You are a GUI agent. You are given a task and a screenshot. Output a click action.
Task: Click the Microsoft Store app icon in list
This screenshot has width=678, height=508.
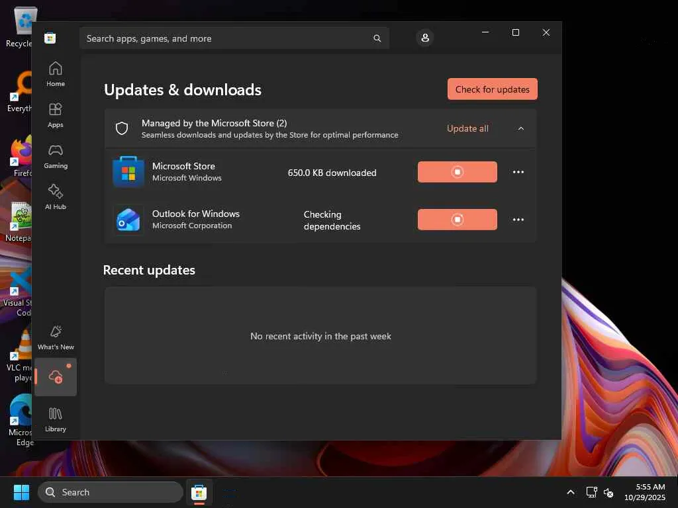coord(128,172)
